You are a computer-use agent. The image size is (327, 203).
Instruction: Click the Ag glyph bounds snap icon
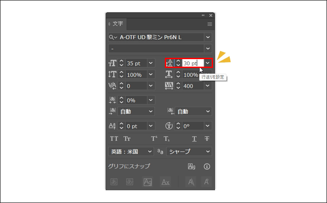[x=191, y=166]
